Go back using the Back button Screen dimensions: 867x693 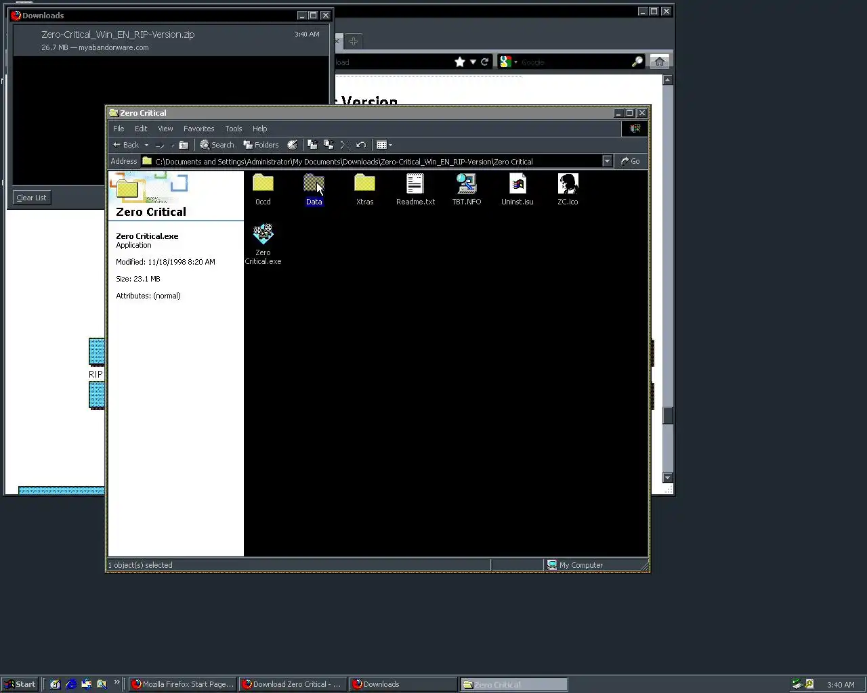coord(126,145)
